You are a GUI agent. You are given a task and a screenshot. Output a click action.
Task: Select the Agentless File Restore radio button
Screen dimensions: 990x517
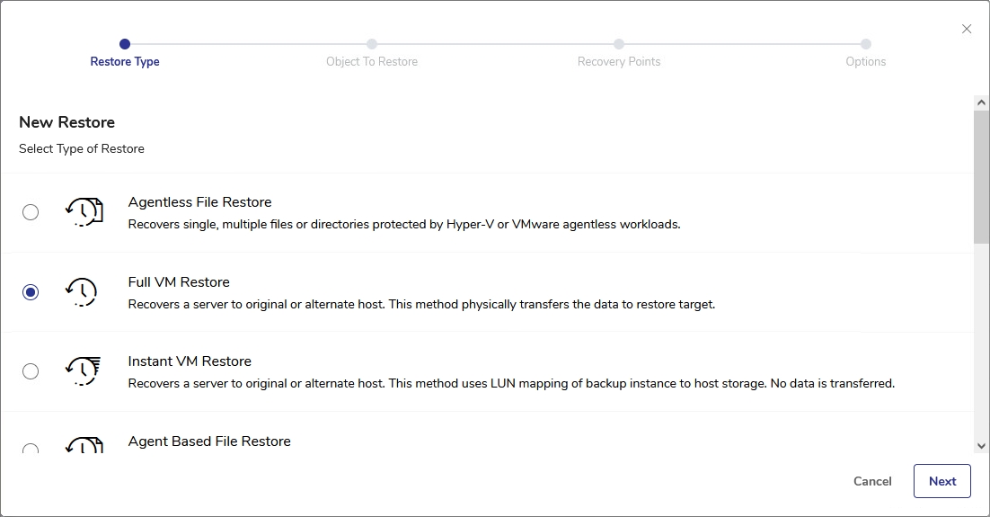[31, 212]
